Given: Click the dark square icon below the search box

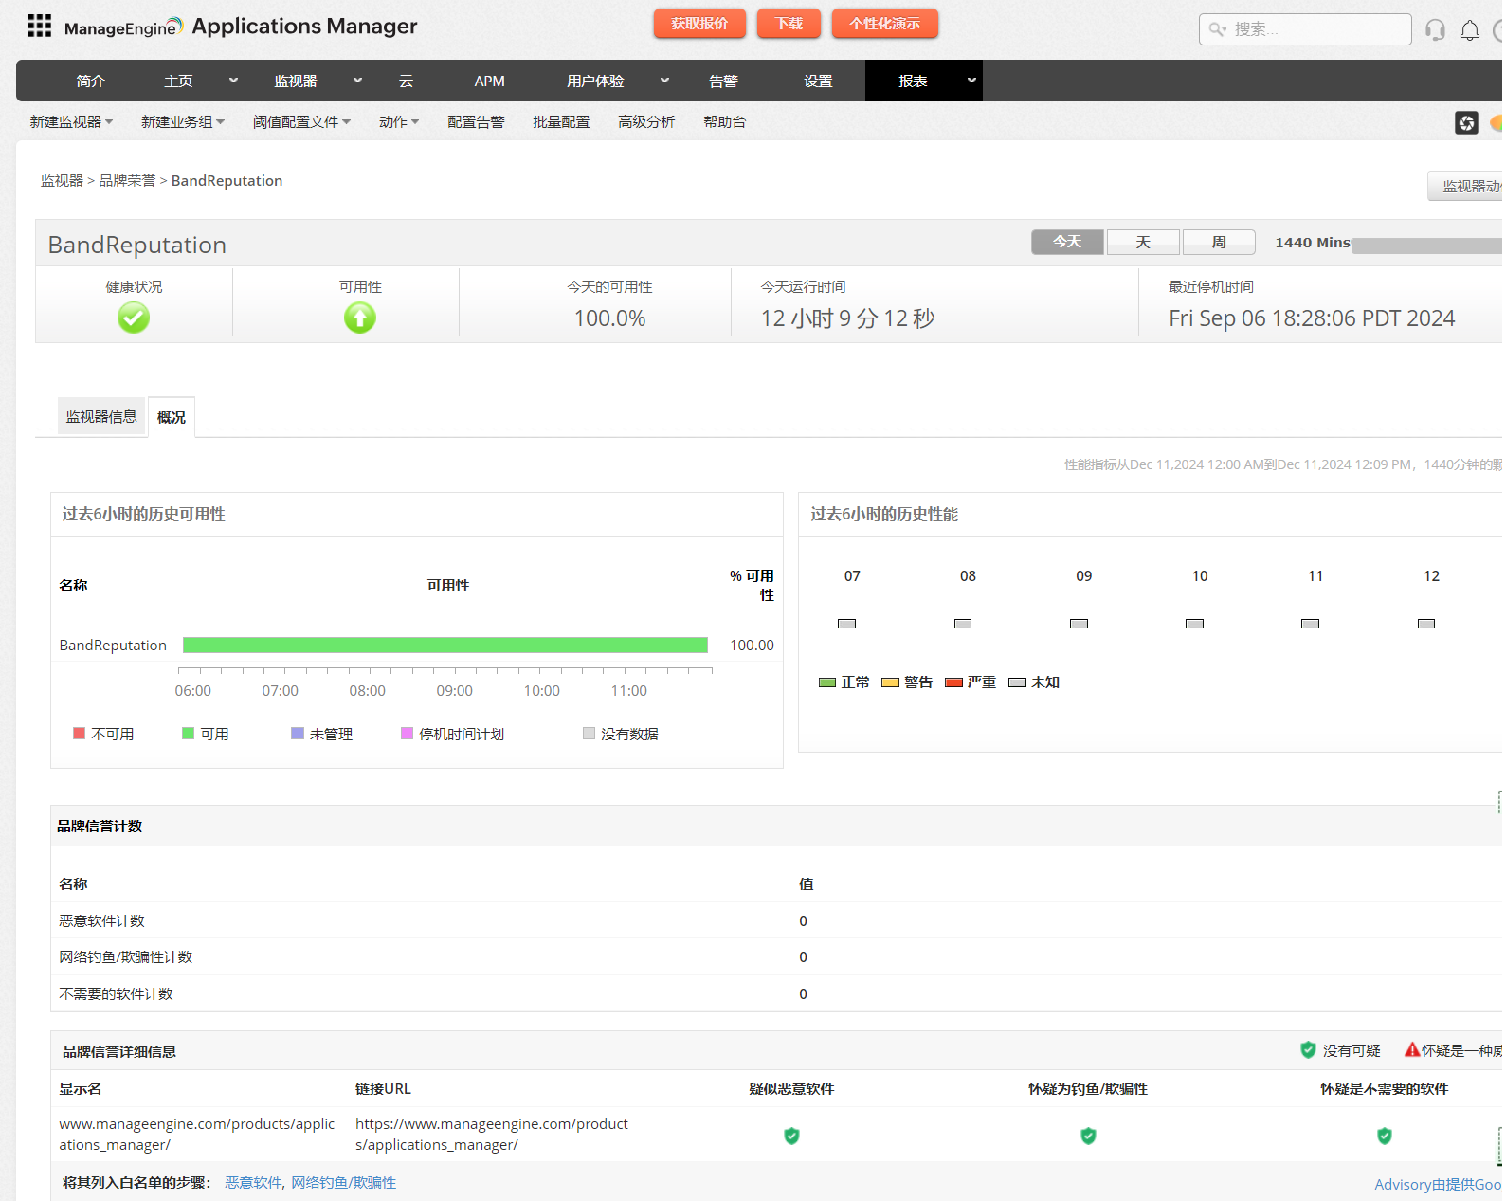Looking at the screenshot, I should click(x=1466, y=122).
